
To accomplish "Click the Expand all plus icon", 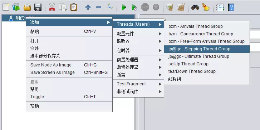I will click(x=88, y=7).
